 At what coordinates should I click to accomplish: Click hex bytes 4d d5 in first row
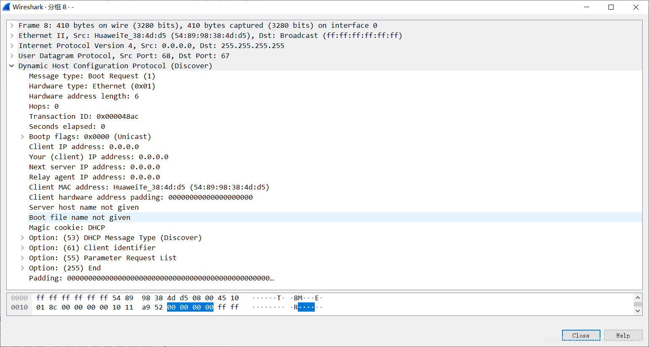pos(178,298)
